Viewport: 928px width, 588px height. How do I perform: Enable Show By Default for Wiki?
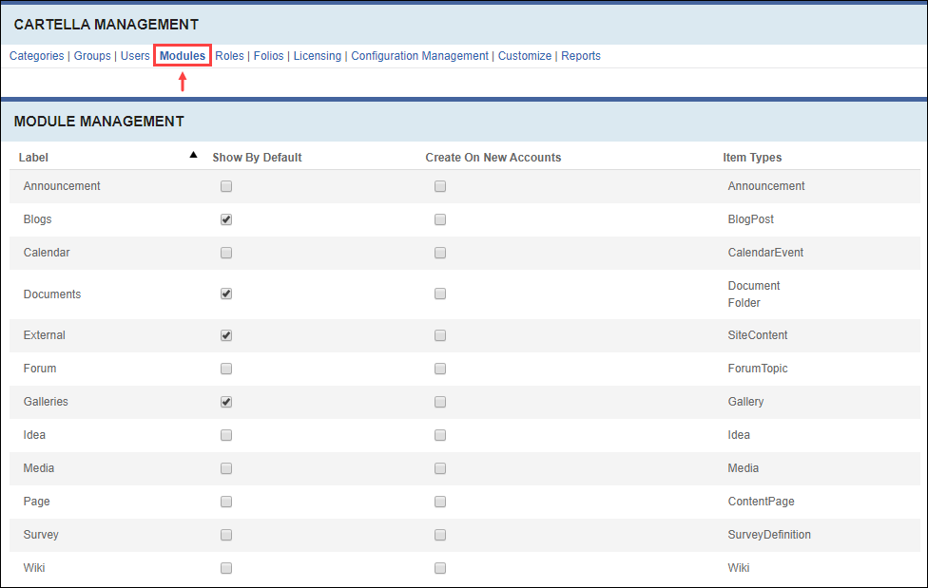[x=226, y=568]
